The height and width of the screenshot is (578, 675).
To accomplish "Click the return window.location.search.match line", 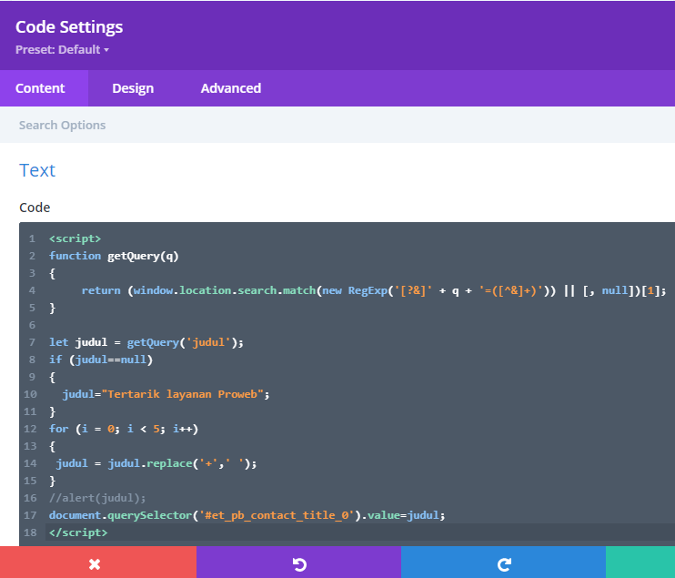I will [x=374, y=290].
